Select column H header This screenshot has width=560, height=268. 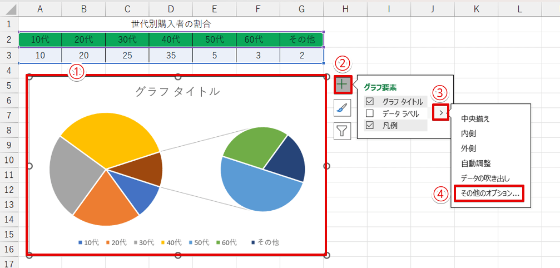(345, 9)
